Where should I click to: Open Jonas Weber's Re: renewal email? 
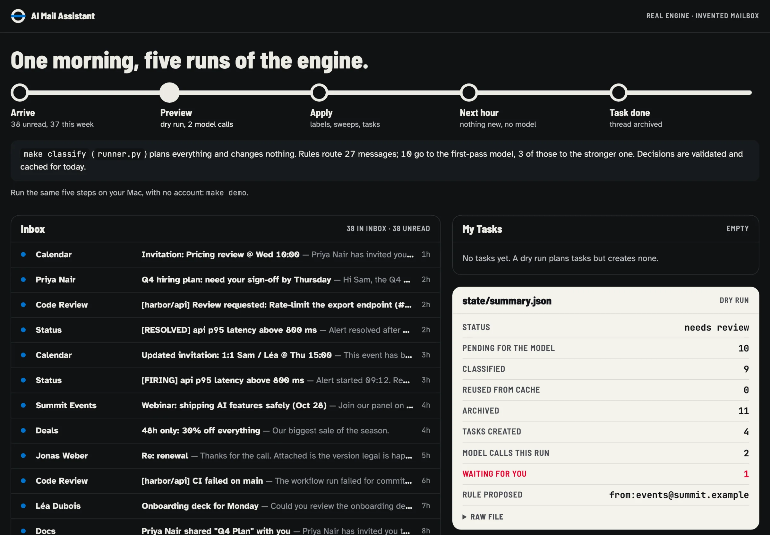(226, 455)
